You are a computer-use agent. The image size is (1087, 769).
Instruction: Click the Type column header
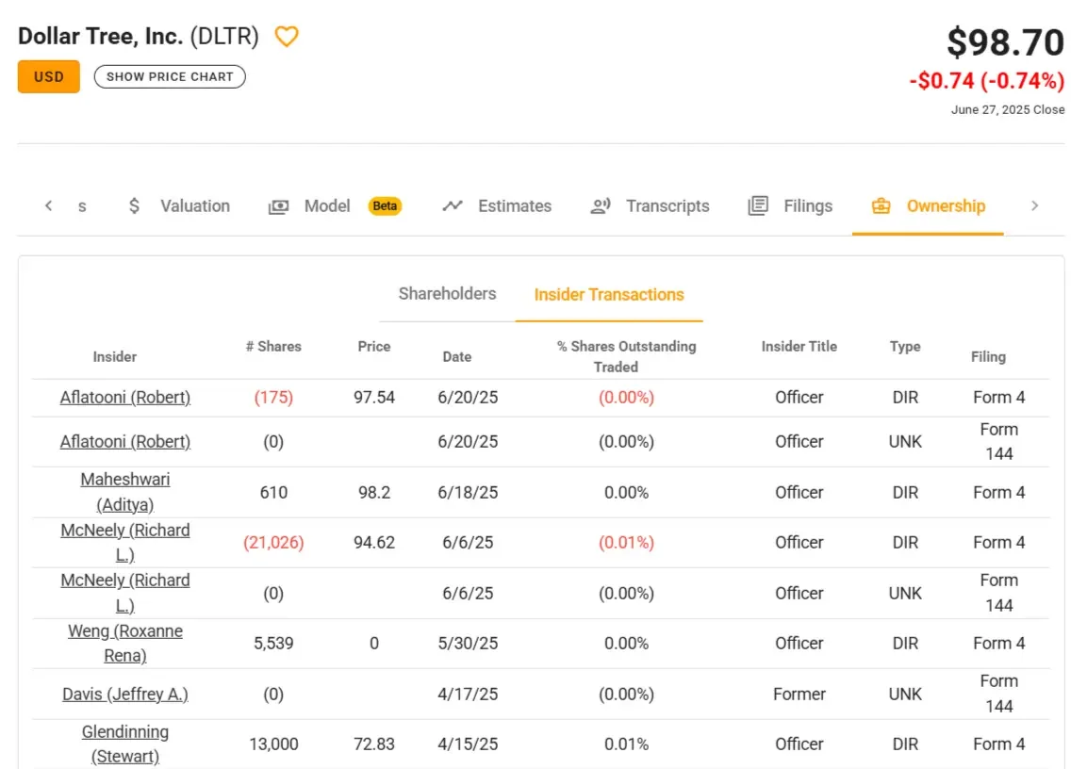pos(905,347)
